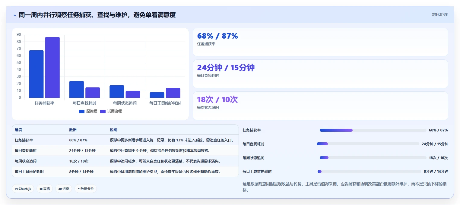Click the 每周状态追问 progress bar

click(x=373, y=158)
